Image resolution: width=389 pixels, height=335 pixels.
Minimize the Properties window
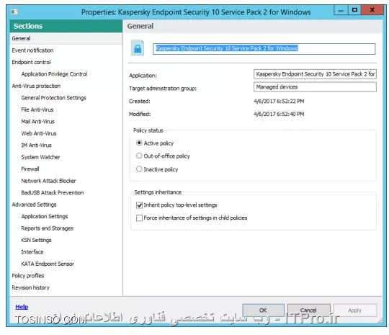tap(341, 10)
